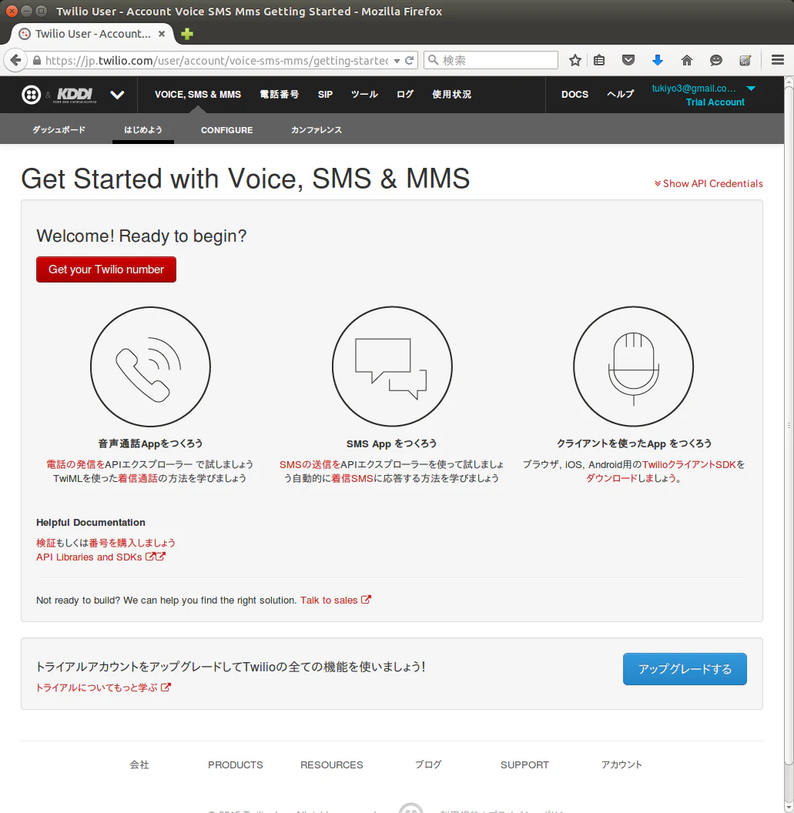The width and height of the screenshot is (794, 813).
Task: Open the SIP menu item
Action: (325, 95)
